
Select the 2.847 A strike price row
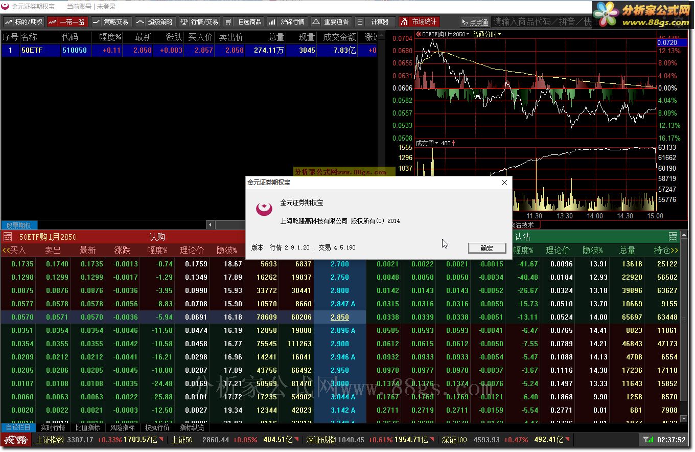tap(340, 304)
